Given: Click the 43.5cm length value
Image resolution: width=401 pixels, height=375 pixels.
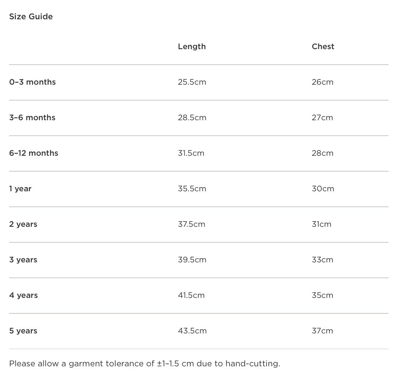Looking at the screenshot, I should coord(192,331).
